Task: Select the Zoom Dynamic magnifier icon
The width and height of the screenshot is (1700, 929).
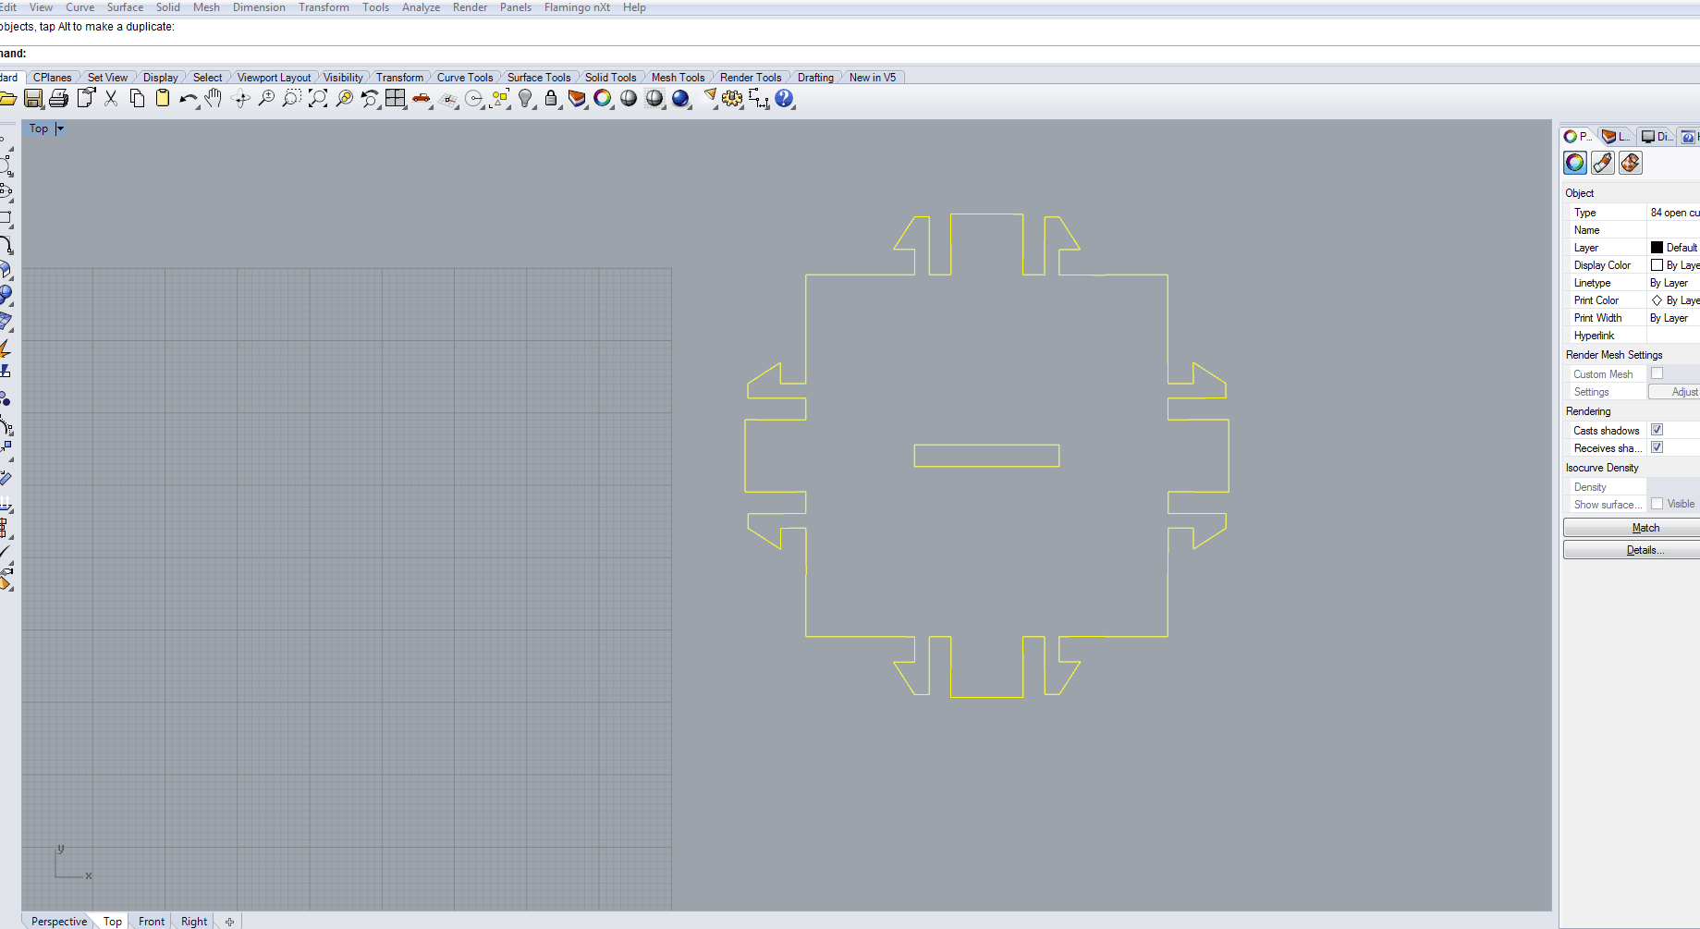Action: (266, 98)
